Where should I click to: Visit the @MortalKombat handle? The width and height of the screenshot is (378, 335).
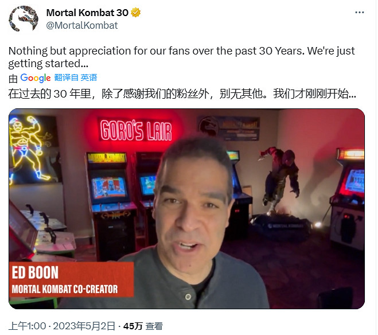pos(81,25)
